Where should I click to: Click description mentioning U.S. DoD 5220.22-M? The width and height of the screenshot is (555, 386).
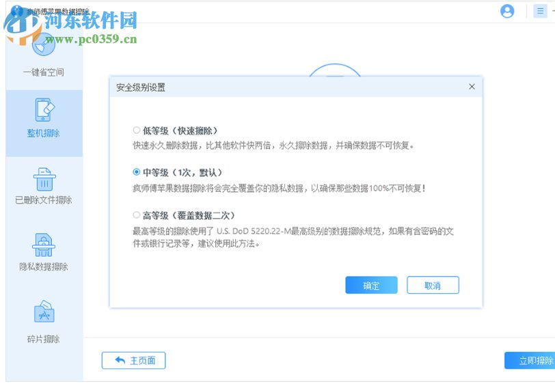(293, 237)
